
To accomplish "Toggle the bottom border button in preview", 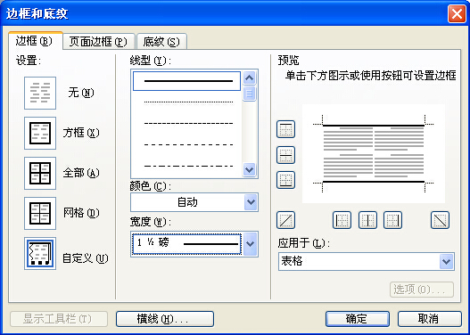I will pyautogui.click(x=285, y=180).
